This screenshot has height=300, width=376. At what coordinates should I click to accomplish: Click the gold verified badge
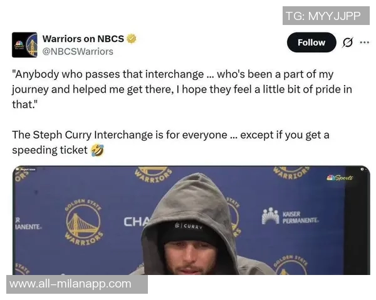(x=132, y=39)
